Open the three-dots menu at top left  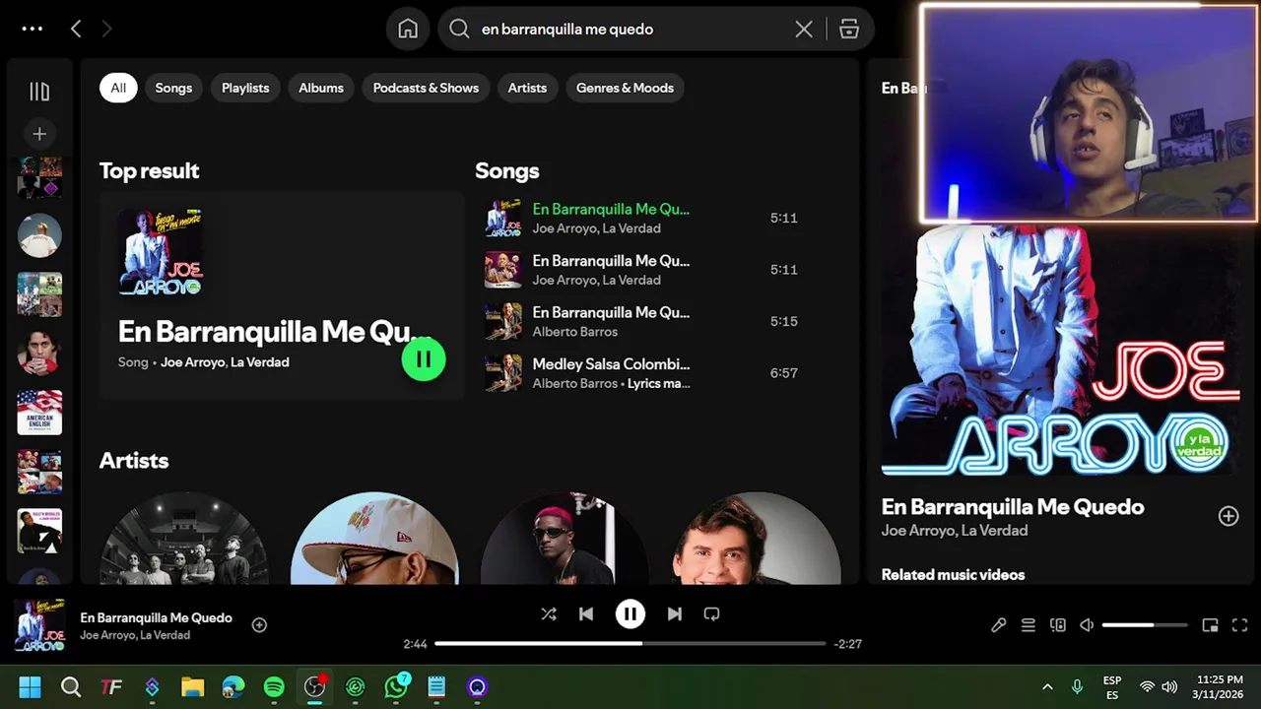(33, 29)
